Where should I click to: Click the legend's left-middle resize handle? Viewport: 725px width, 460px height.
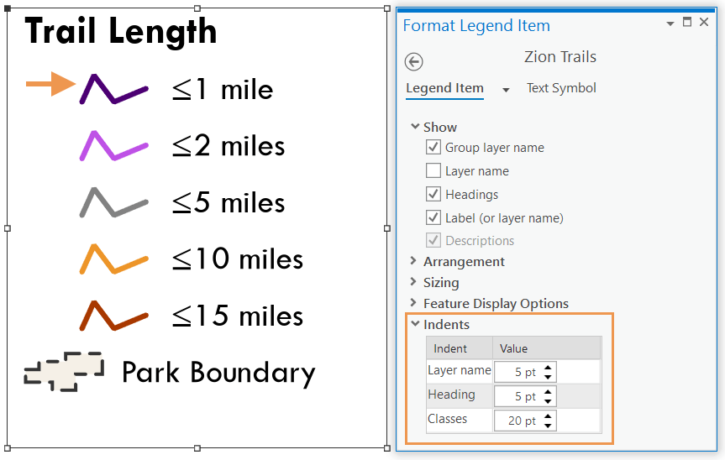click(x=8, y=228)
